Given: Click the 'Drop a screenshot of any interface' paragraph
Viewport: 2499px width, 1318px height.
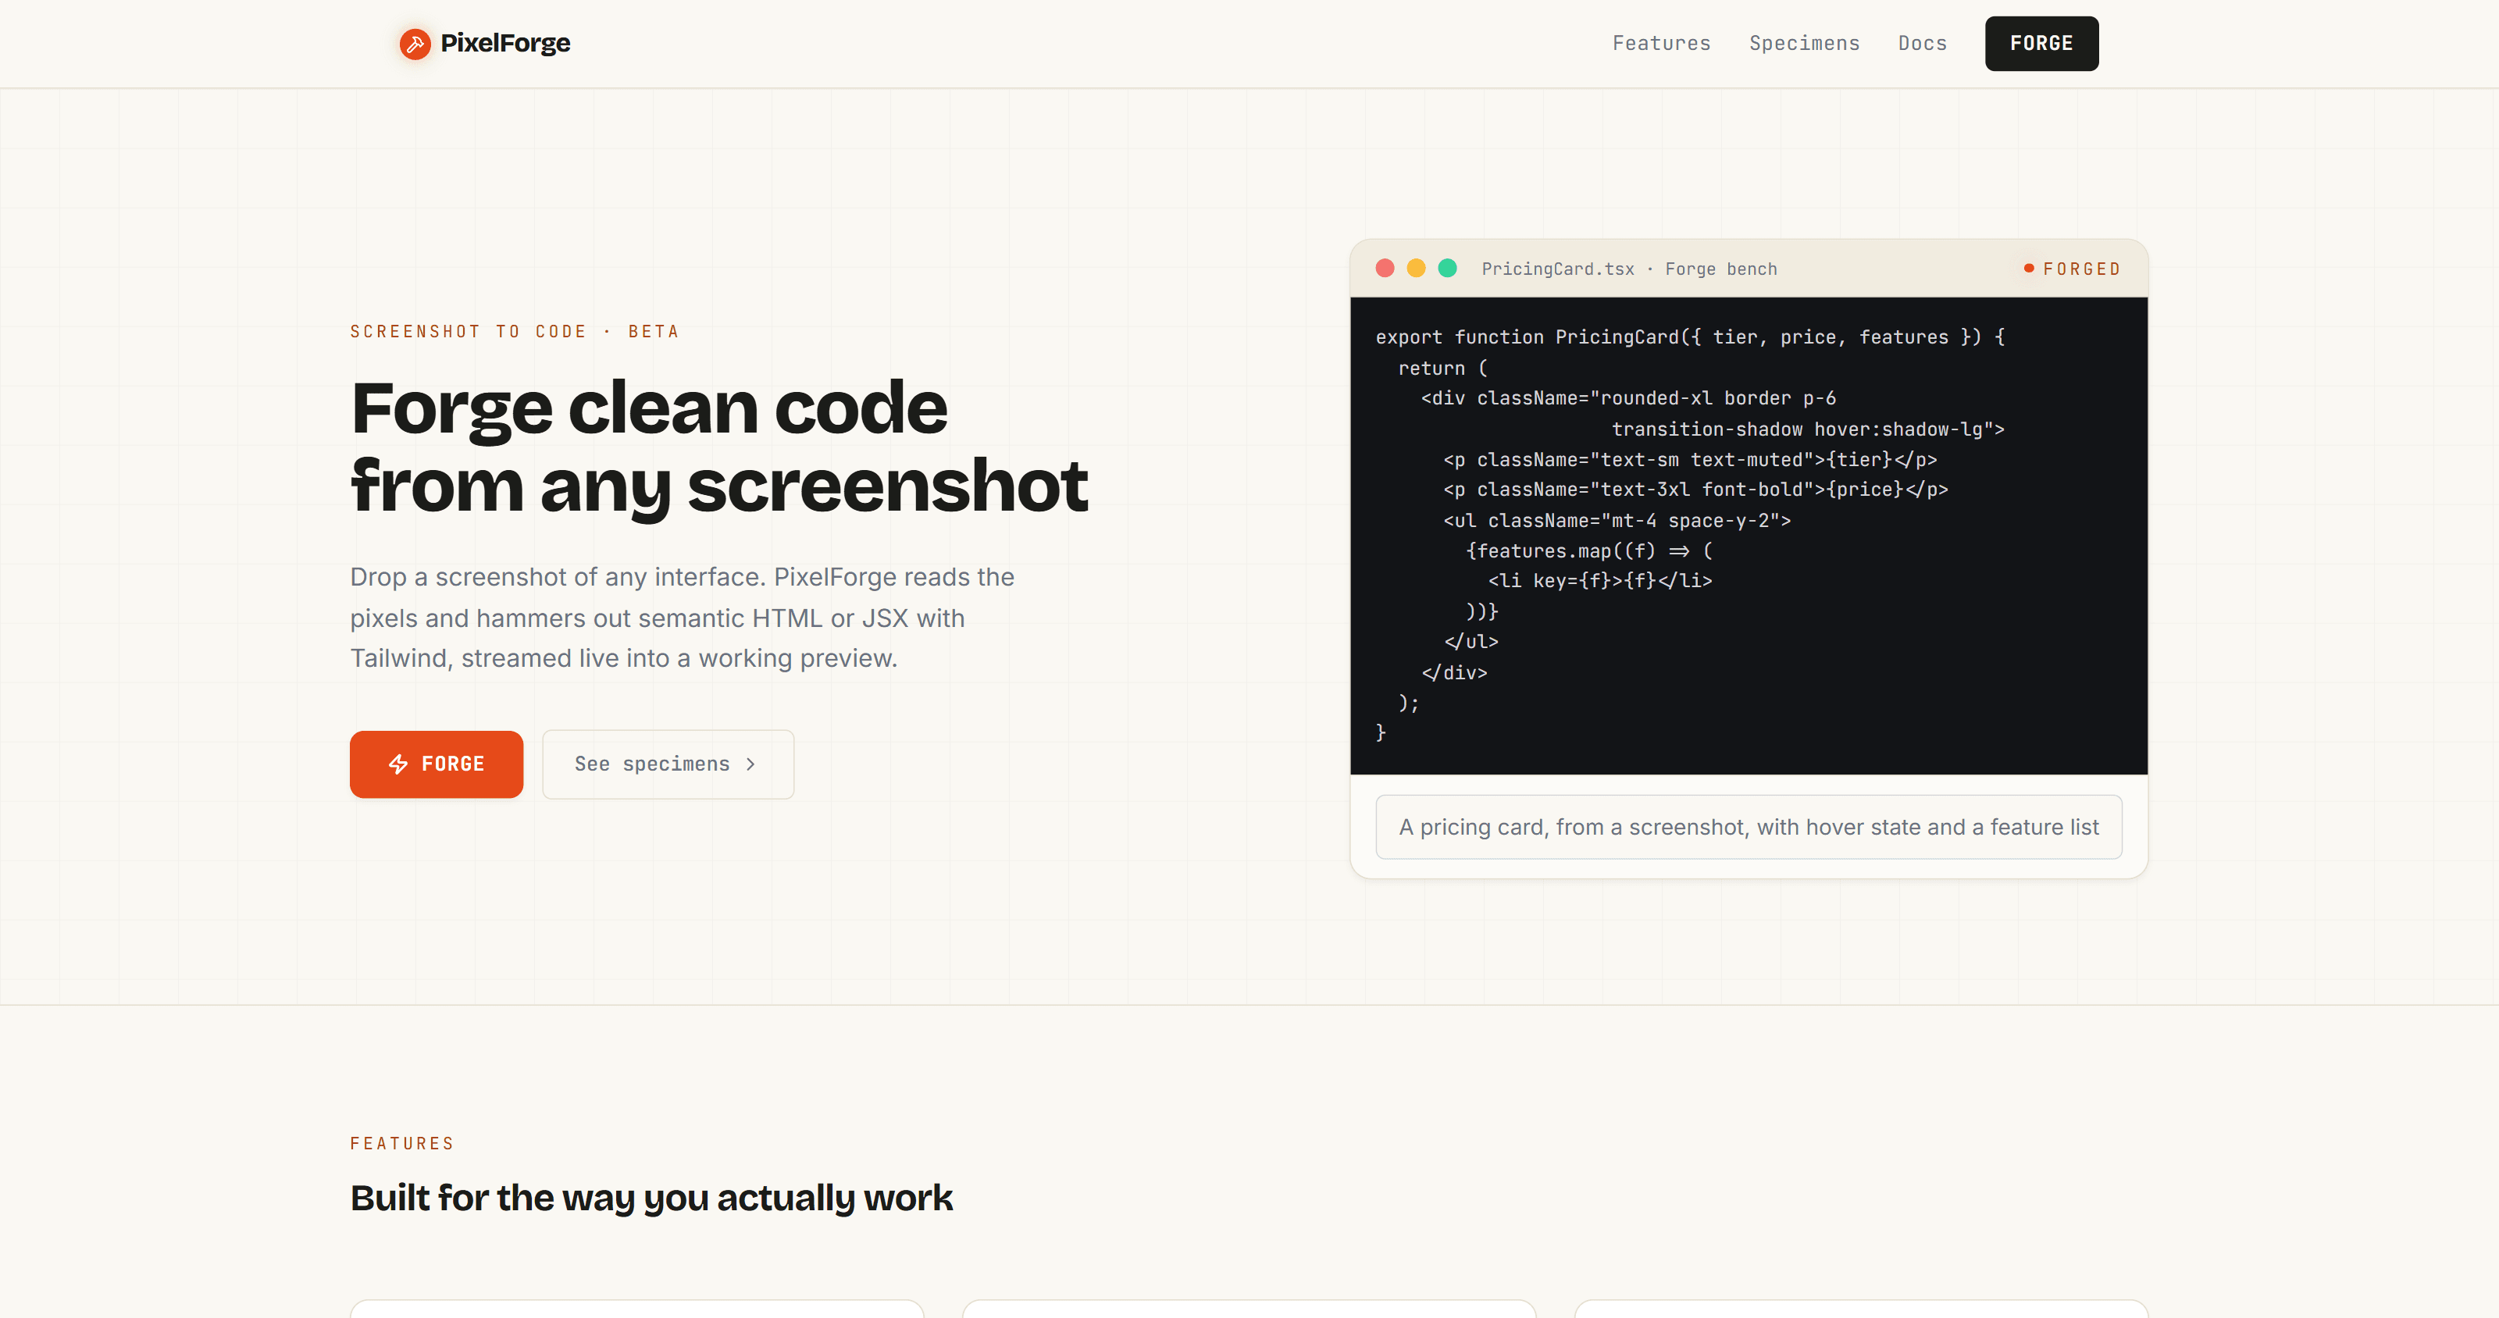Looking at the screenshot, I should click(x=682, y=618).
